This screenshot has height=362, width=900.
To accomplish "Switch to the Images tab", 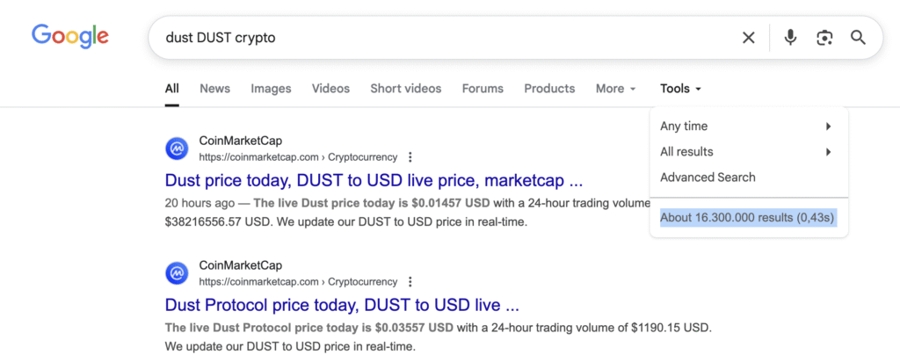I will (x=271, y=89).
